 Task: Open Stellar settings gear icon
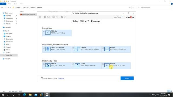click(45, 17)
